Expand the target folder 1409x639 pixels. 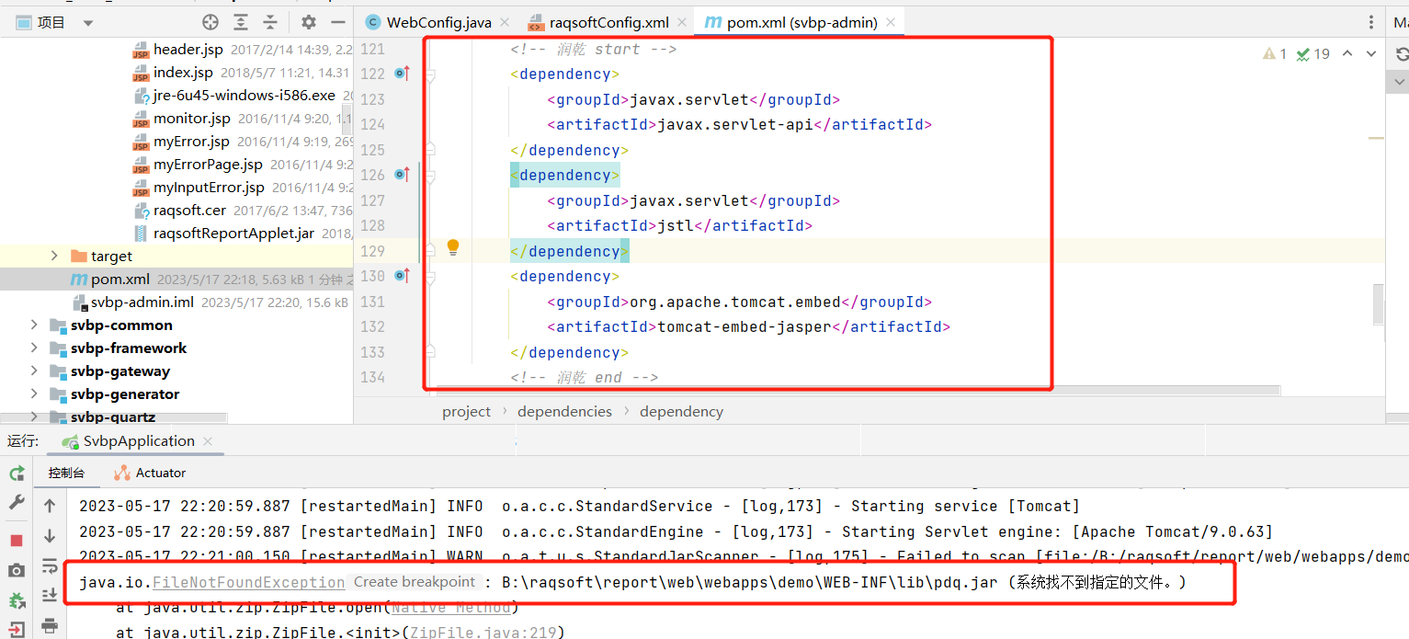(54, 257)
